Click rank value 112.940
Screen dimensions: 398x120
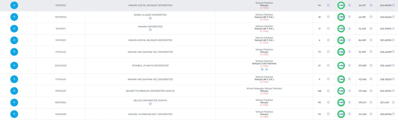pyautogui.click(x=363, y=79)
